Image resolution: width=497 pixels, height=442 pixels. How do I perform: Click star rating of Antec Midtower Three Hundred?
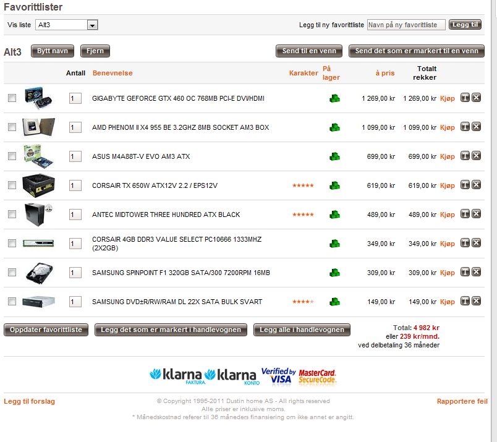point(303,215)
